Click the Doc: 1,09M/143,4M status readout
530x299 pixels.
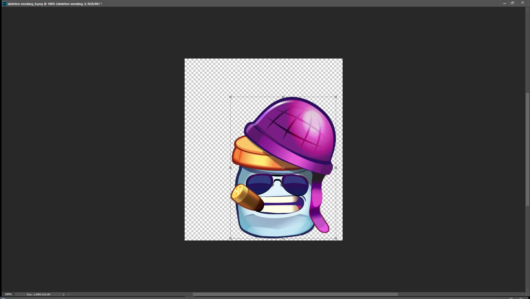[39, 295]
